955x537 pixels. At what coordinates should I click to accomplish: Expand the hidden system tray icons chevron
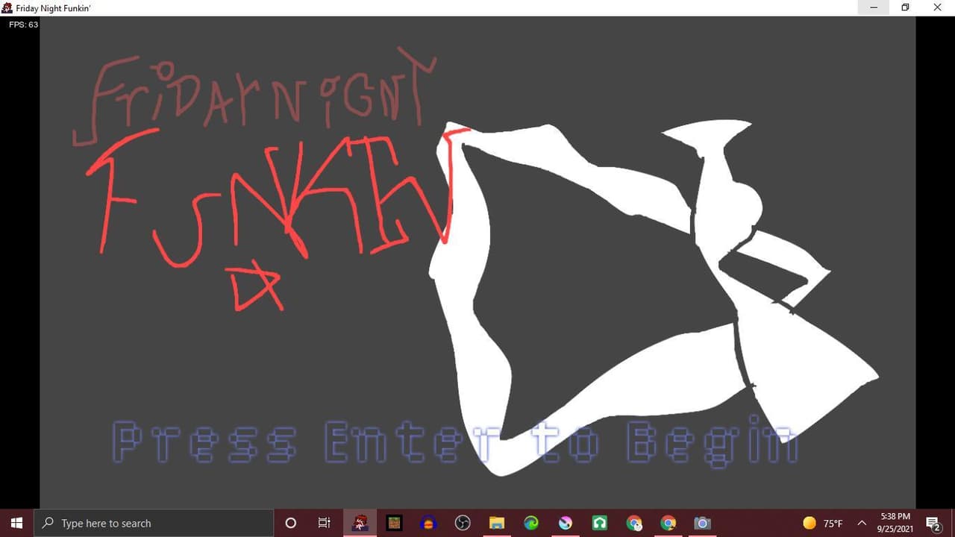tap(862, 523)
